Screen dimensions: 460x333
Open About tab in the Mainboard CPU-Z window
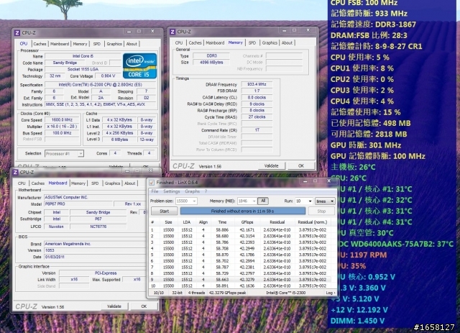(x=130, y=183)
